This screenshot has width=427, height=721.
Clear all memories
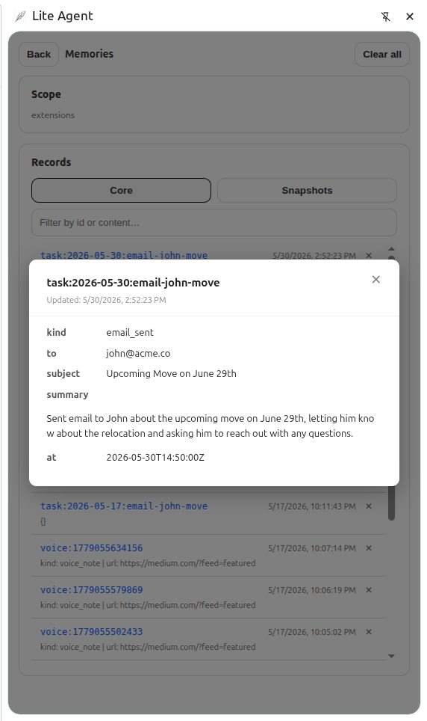(x=382, y=55)
